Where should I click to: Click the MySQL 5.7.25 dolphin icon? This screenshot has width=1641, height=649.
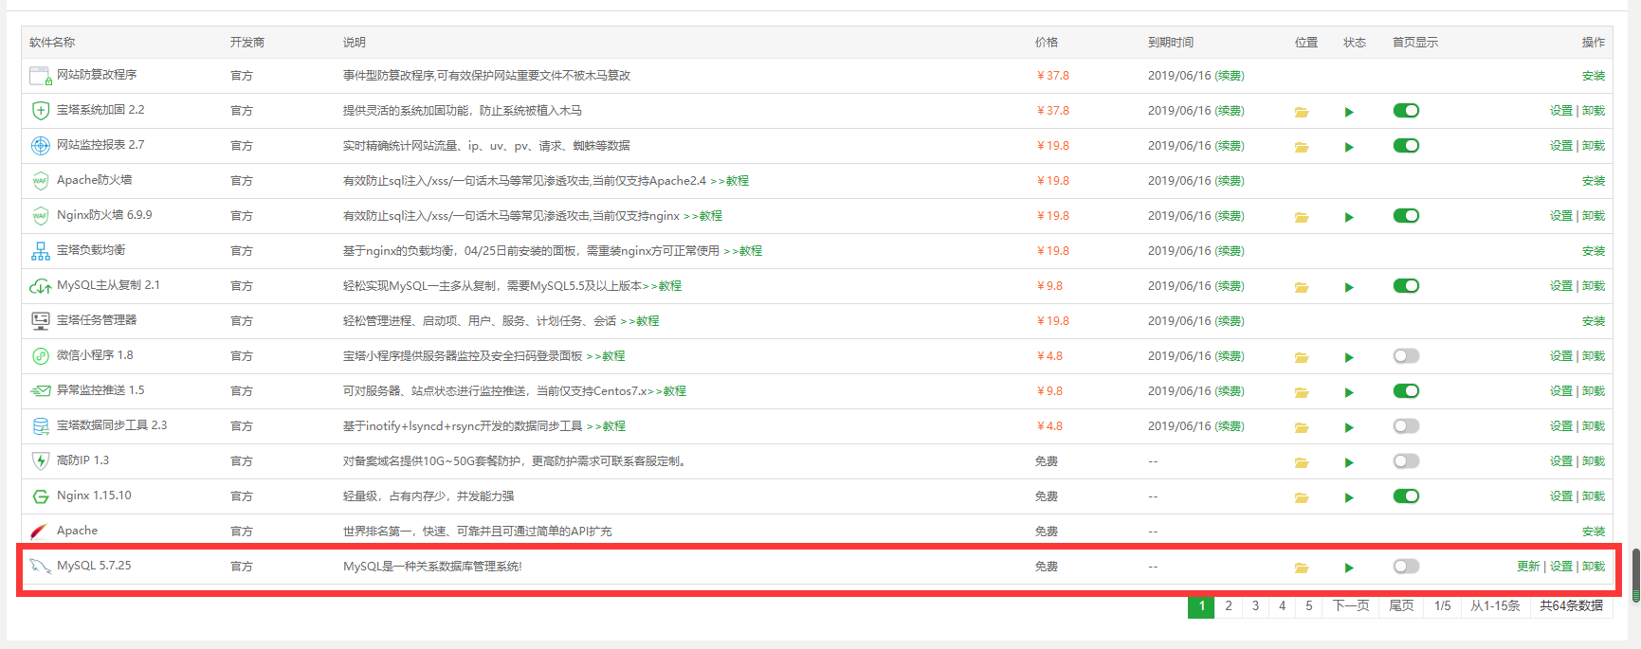click(40, 567)
